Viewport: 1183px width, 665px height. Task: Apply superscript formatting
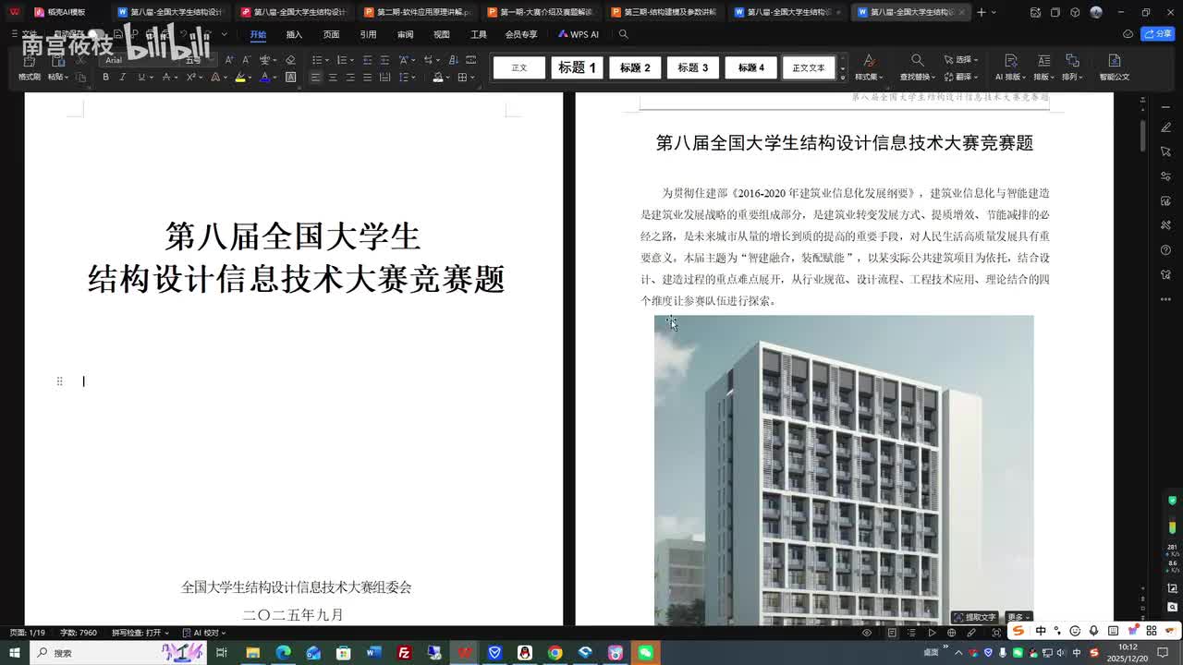coord(190,78)
